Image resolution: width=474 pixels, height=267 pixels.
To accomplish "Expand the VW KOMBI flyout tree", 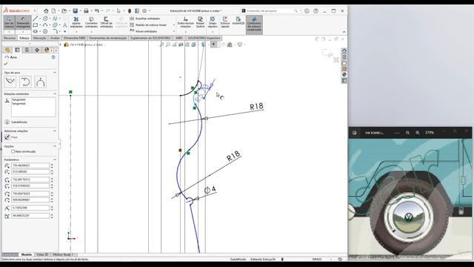I will point(61,44).
